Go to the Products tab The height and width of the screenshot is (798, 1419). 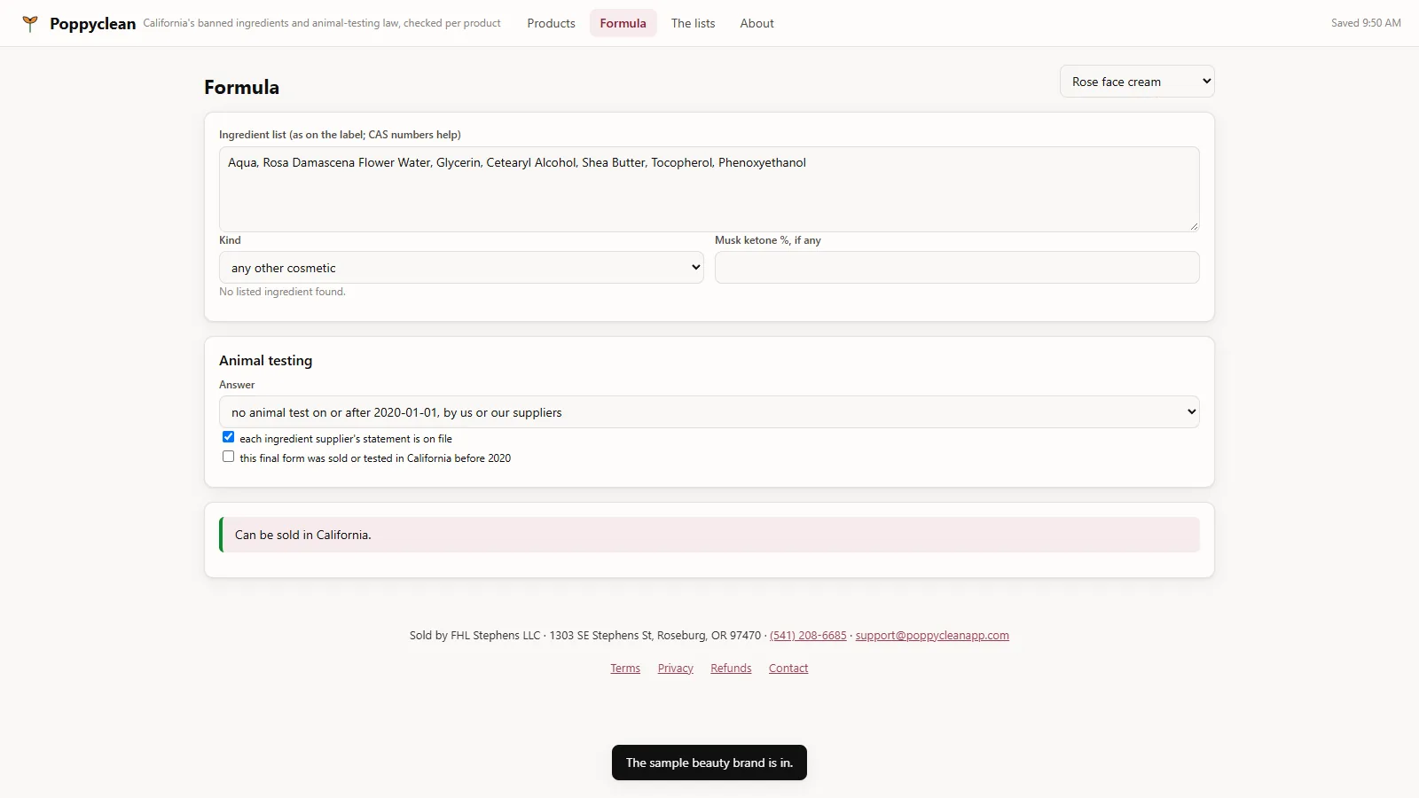(551, 23)
